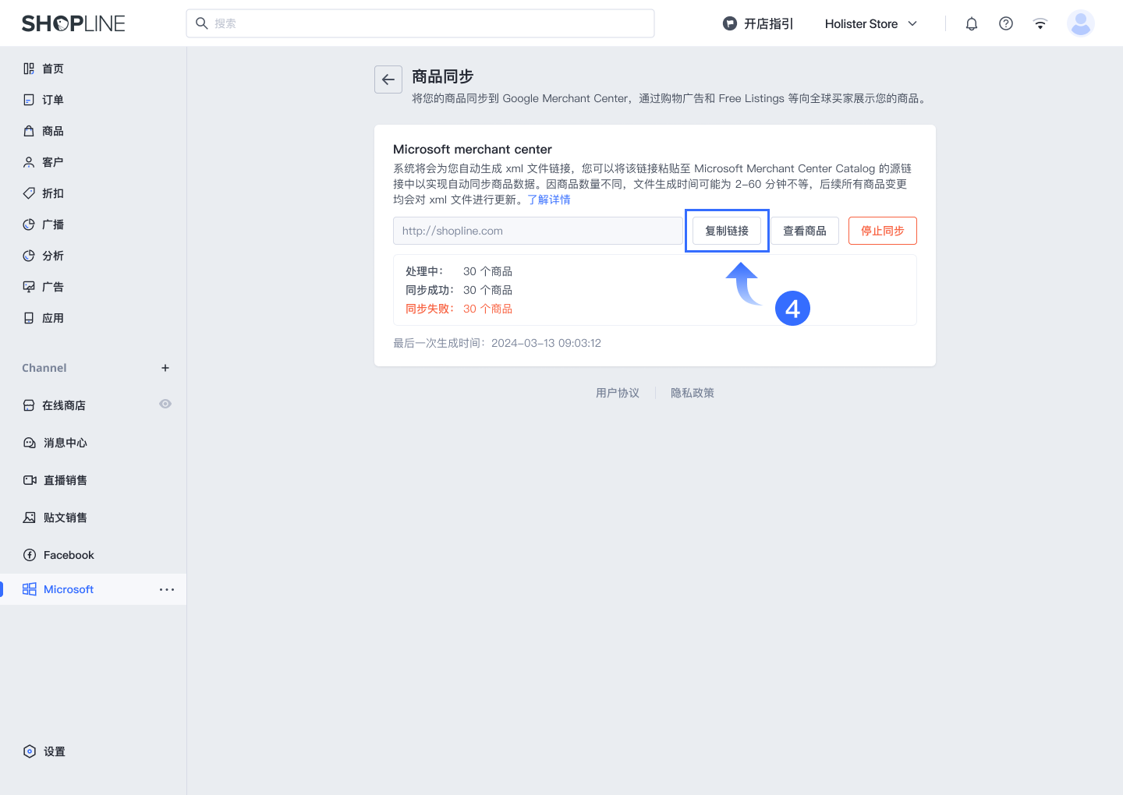
Task: Click the 消息中心 chat icon
Action: tap(30, 443)
